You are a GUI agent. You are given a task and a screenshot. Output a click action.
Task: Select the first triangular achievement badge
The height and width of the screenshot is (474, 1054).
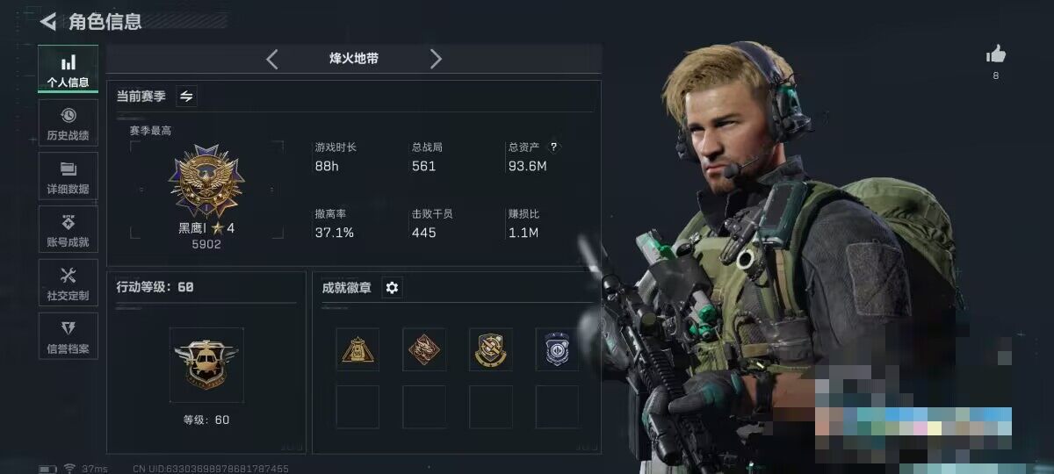(357, 349)
